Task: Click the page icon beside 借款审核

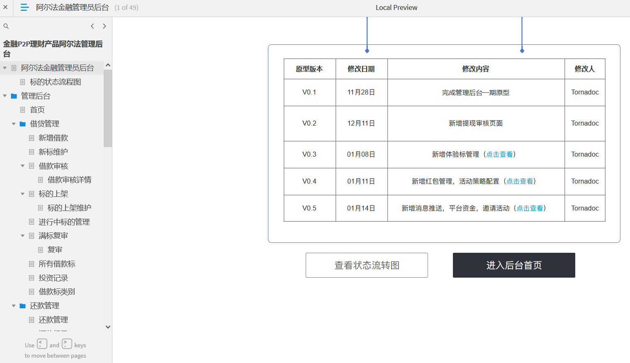Action: click(32, 166)
